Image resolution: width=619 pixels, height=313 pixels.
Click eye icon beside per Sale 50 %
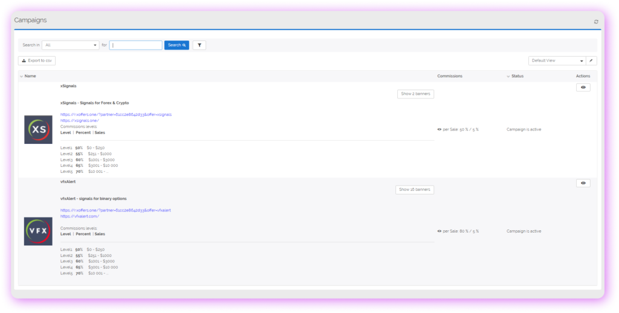click(439, 129)
